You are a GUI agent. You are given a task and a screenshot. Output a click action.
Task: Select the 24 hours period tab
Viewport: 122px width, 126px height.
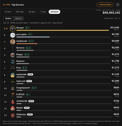pos(54,12)
